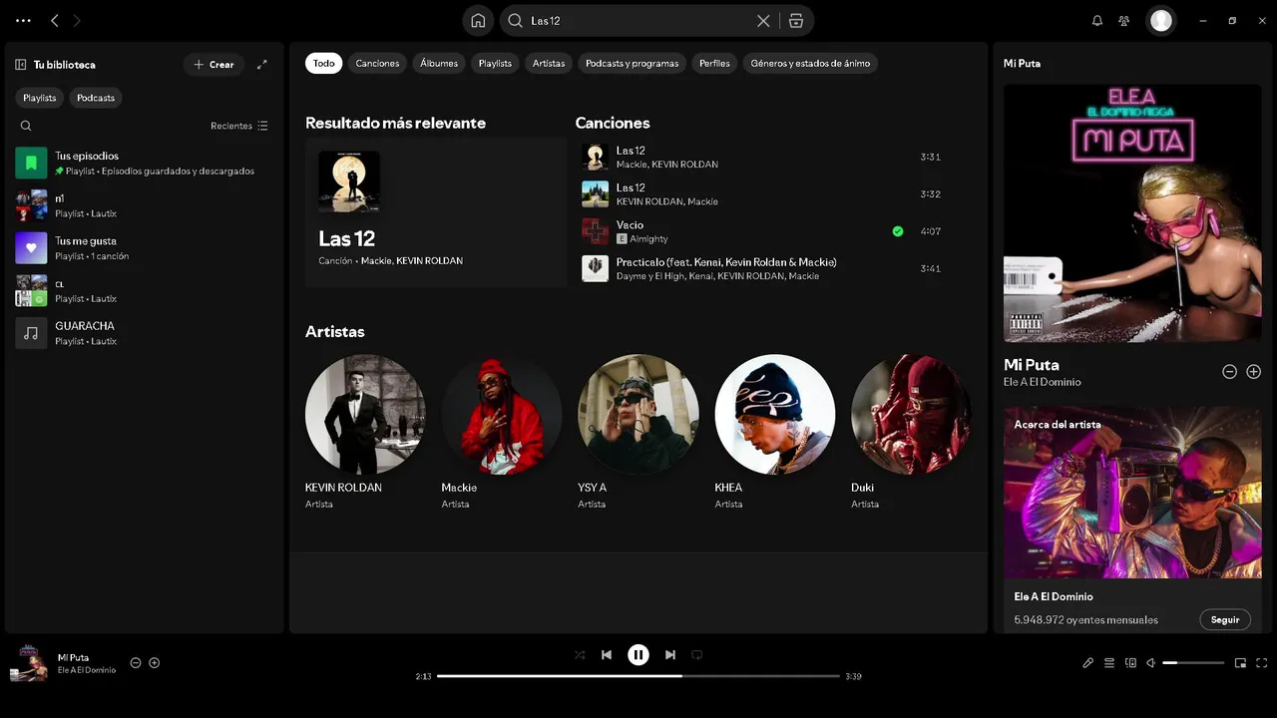Show lyrics with the microphone icon
This screenshot has height=718, width=1277.
[x=1088, y=663]
